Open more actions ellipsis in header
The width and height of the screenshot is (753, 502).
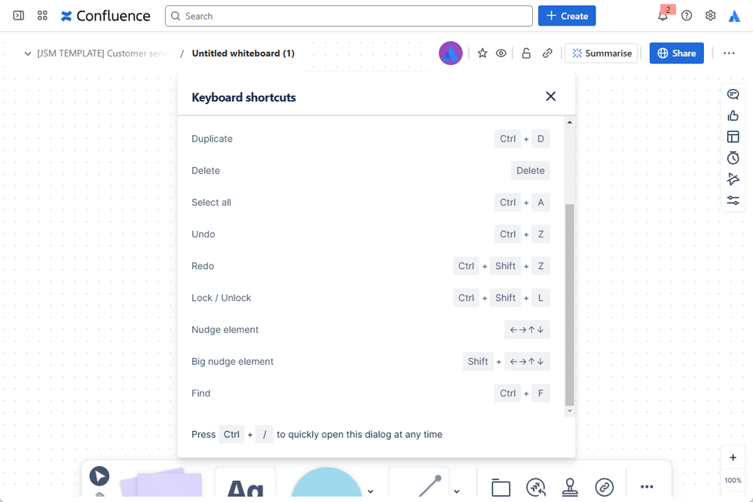click(729, 54)
